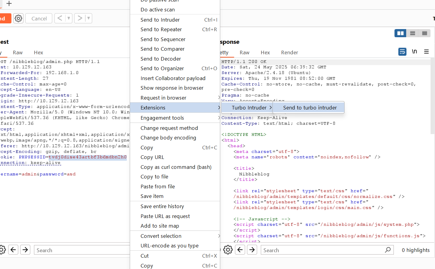Toggle response line wrap icon
435x269 pixels.
click(x=402, y=52)
